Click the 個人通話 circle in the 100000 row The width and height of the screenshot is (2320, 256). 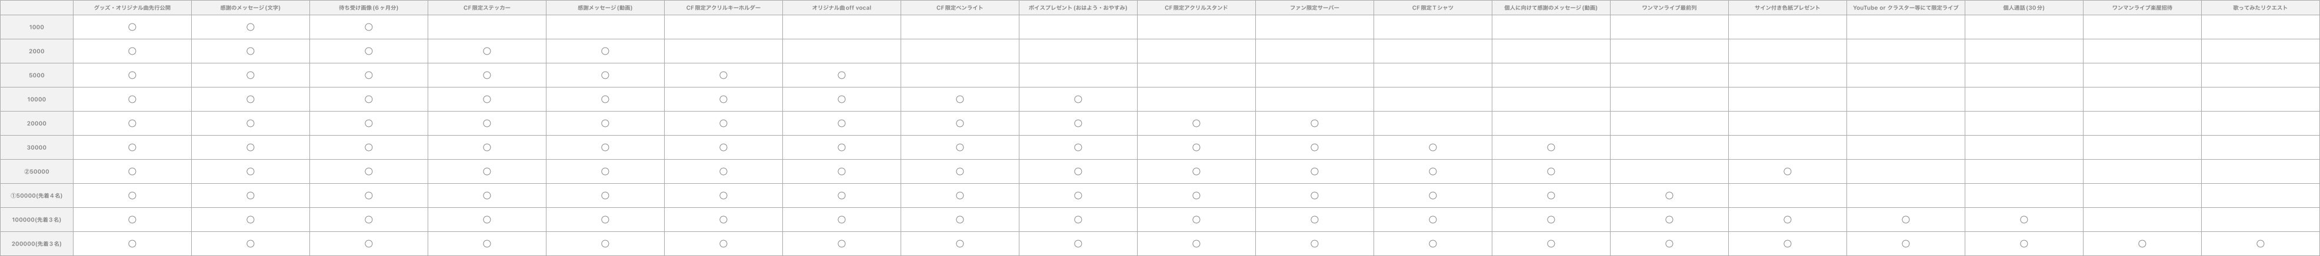[2023, 219]
